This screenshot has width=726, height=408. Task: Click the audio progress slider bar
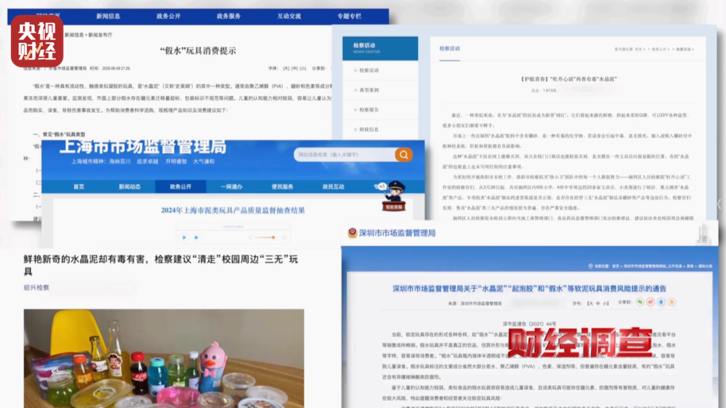pos(266,237)
